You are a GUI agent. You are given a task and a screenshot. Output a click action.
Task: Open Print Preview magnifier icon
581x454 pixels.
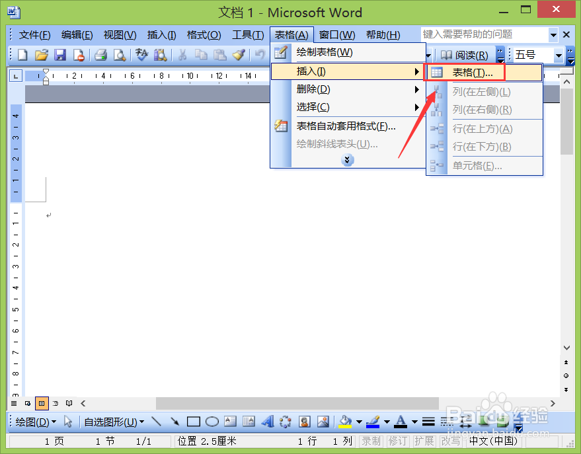point(120,55)
